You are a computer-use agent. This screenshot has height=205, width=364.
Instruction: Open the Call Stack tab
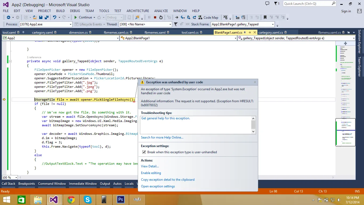coord(9,184)
